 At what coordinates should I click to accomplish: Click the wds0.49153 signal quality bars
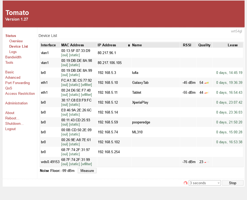click(x=206, y=162)
